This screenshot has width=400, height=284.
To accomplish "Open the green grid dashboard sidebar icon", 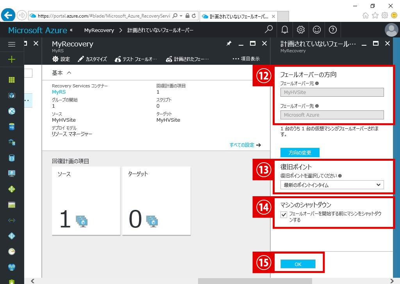I will 12,80.
